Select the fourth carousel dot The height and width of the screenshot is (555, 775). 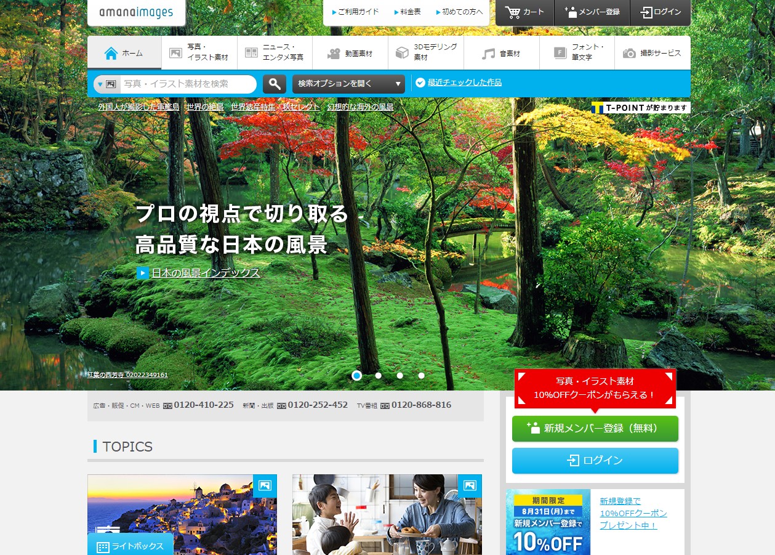[421, 375]
